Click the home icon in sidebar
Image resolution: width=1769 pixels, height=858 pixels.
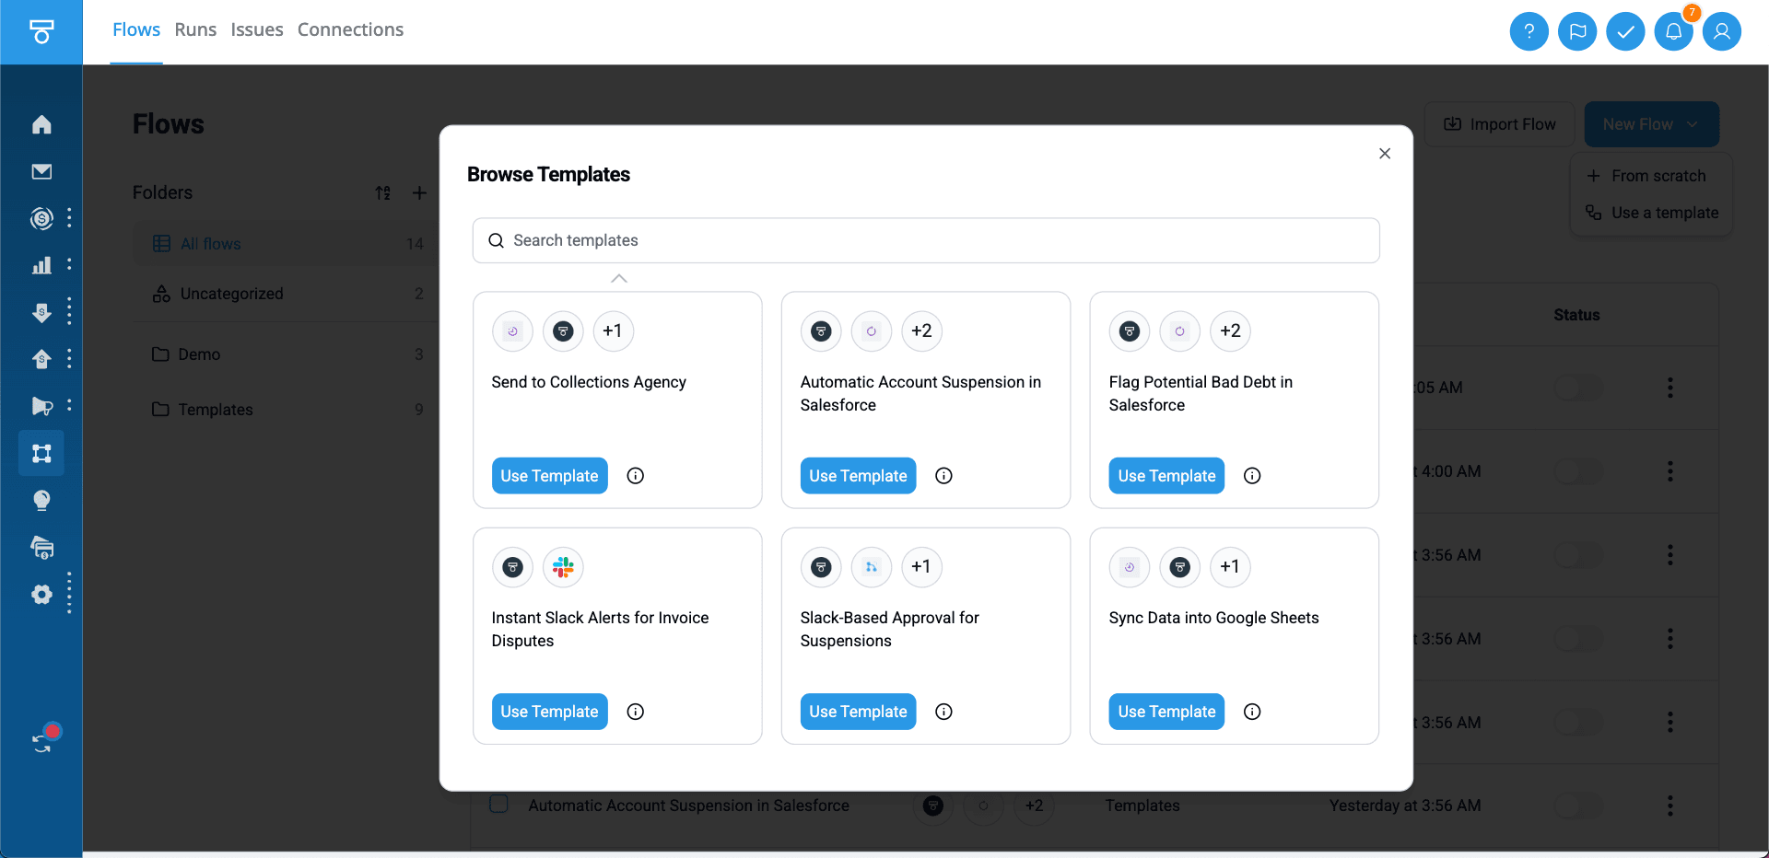41,124
